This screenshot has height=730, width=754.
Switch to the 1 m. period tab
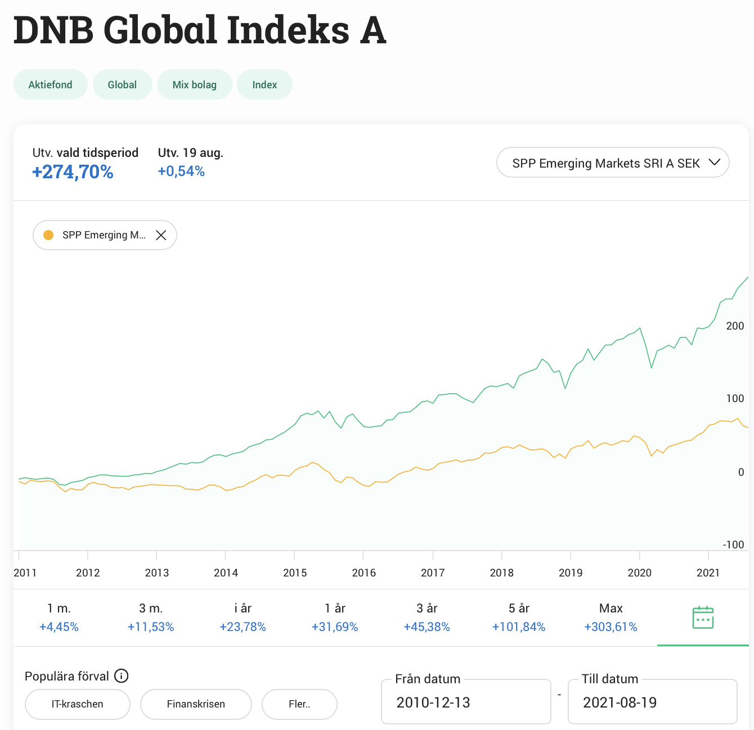(59, 618)
